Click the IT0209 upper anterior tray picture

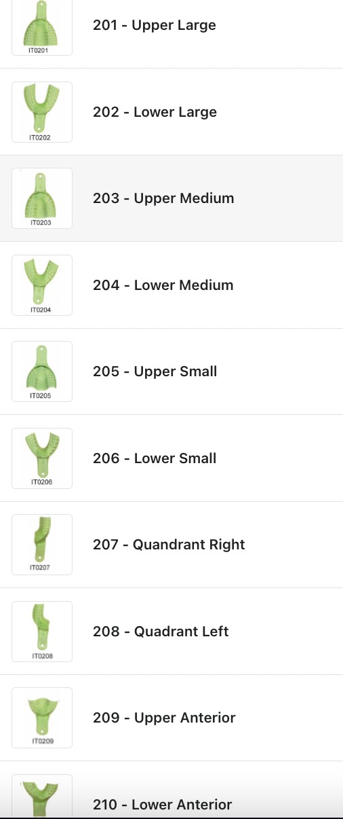[42, 718]
